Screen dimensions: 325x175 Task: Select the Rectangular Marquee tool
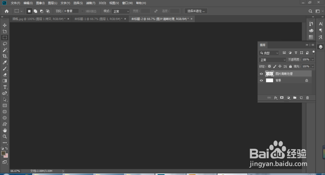pos(5,37)
